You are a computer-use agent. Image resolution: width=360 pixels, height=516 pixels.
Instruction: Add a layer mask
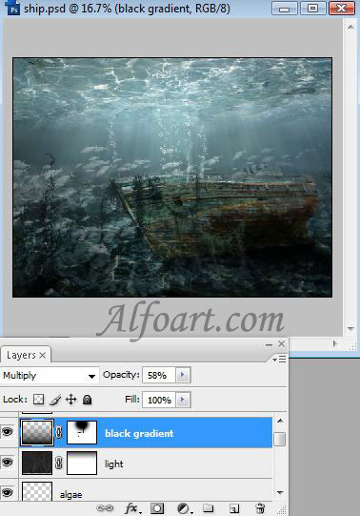(157, 508)
